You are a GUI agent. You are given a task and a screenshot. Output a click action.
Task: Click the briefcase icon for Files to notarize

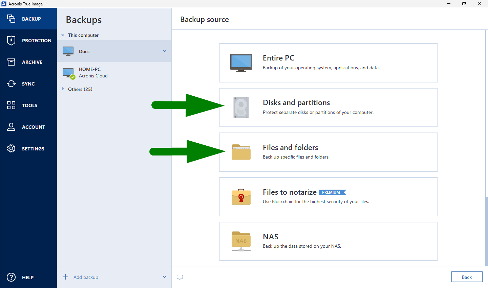pos(241,197)
